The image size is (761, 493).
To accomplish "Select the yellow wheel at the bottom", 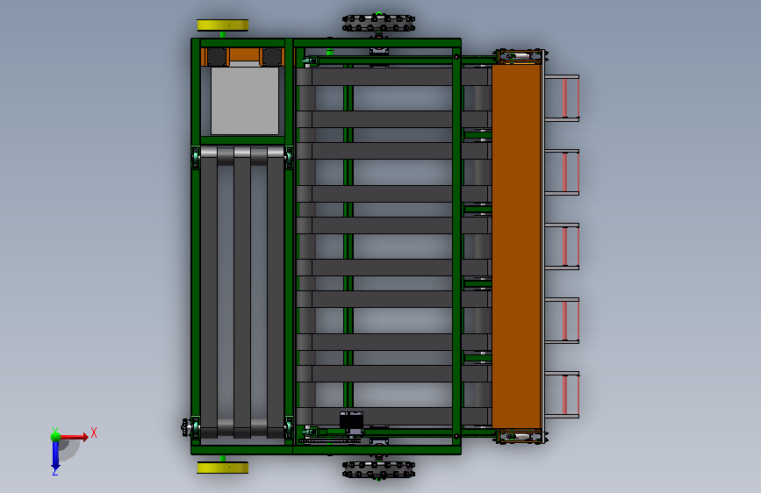I will tap(223, 468).
